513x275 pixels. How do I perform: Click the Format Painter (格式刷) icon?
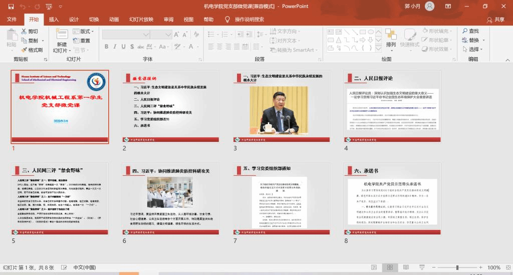pos(24,50)
